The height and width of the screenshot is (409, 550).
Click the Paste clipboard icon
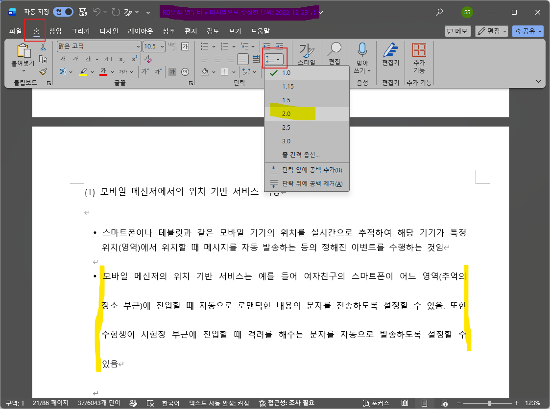pyautogui.click(x=24, y=50)
